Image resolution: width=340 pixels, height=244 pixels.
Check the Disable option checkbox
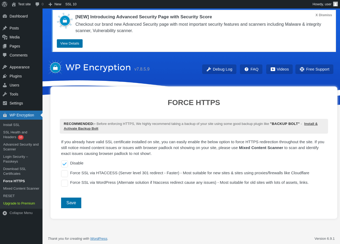coord(65,164)
